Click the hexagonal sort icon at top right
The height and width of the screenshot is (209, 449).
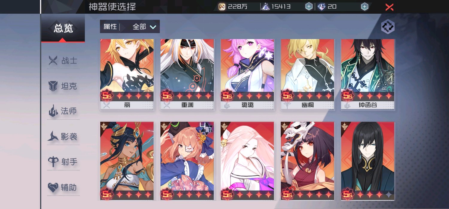point(388,27)
